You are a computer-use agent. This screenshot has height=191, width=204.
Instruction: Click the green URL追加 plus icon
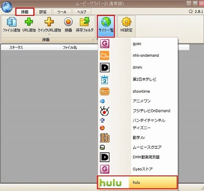click(29, 22)
